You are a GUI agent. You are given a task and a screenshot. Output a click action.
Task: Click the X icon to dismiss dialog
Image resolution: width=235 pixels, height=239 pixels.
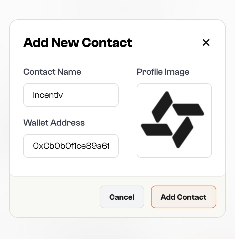coord(206,42)
